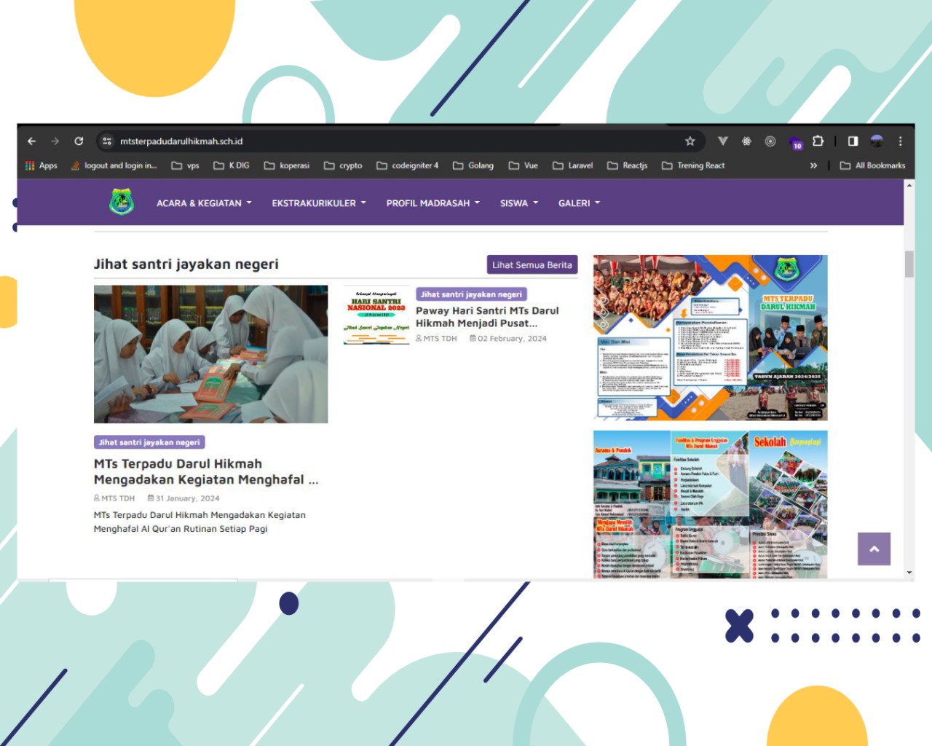Open the 'logout and login in...' bookmark
The height and width of the screenshot is (746, 932).
click(114, 165)
